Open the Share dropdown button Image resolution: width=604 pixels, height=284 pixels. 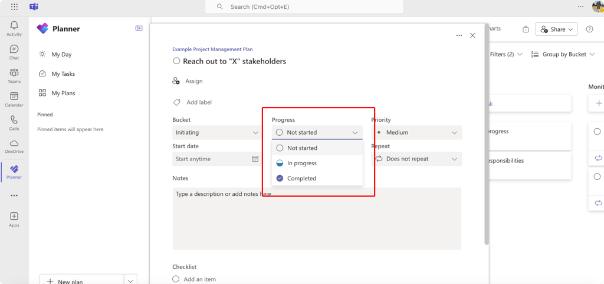[556, 29]
